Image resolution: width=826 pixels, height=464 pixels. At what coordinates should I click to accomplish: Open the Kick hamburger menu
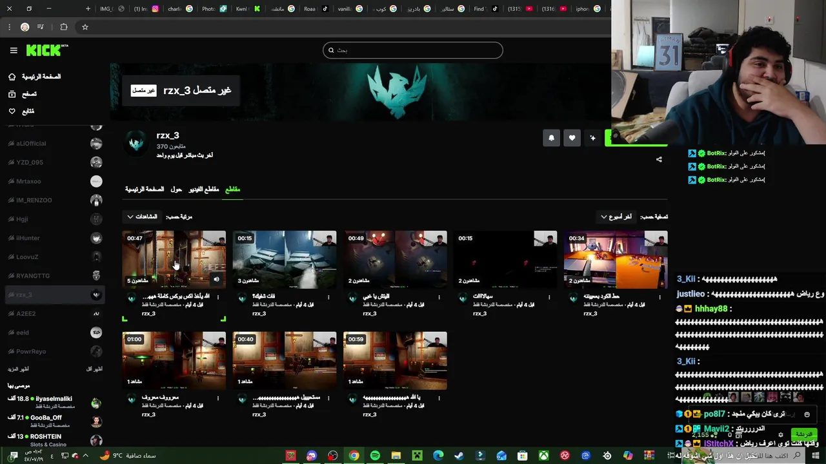14,50
